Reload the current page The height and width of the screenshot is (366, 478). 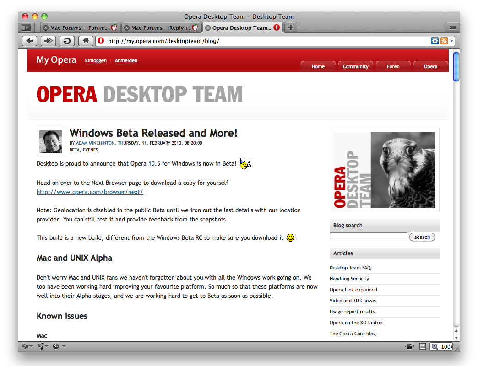pyautogui.click(x=67, y=41)
